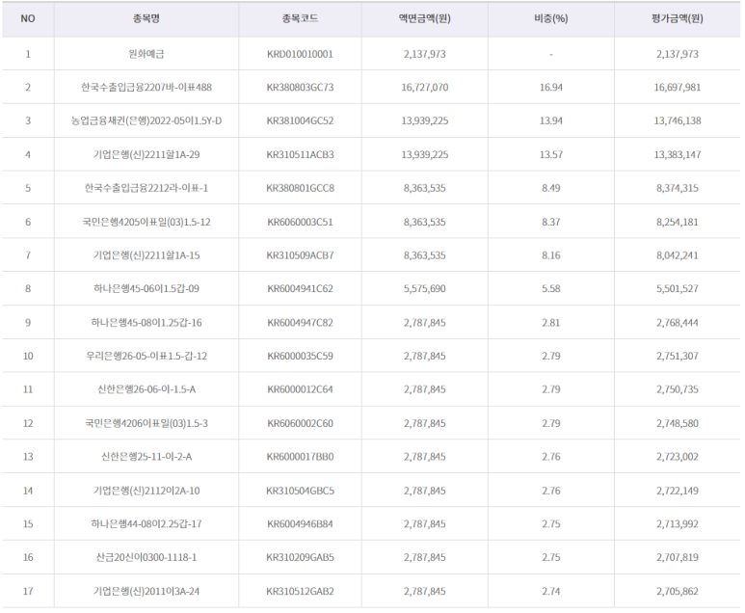Select 한국수출입금융2207바-이표488 cell

click(x=146, y=88)
